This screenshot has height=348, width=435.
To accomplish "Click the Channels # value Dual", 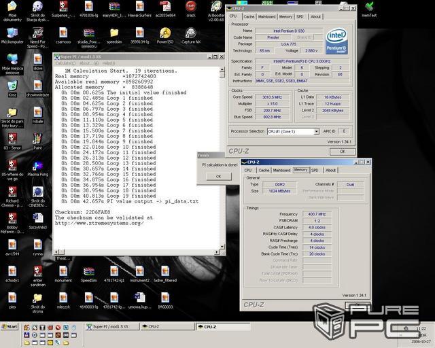I will pos(351,185).
